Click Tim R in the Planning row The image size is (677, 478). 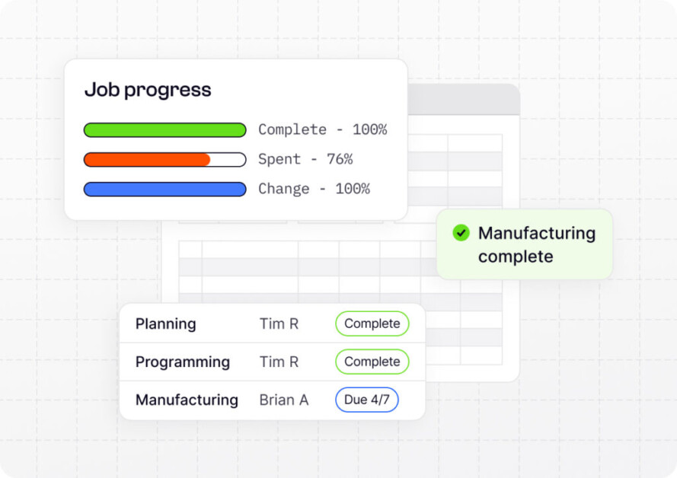(x=279, y=323)
